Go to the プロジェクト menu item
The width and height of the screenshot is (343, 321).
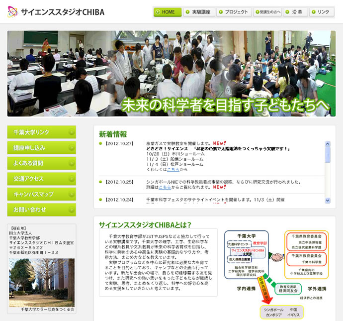(234, 12)
